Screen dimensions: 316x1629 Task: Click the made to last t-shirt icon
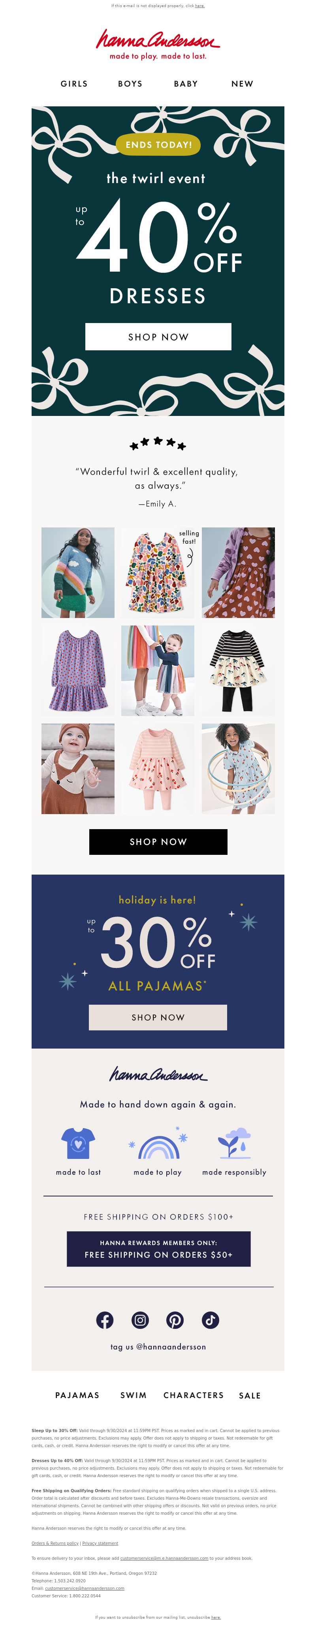(x=78, y=1143)
